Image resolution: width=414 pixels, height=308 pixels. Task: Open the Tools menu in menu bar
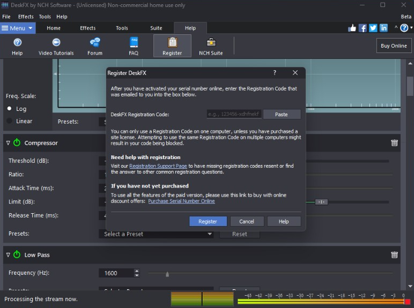coord(45,17)
